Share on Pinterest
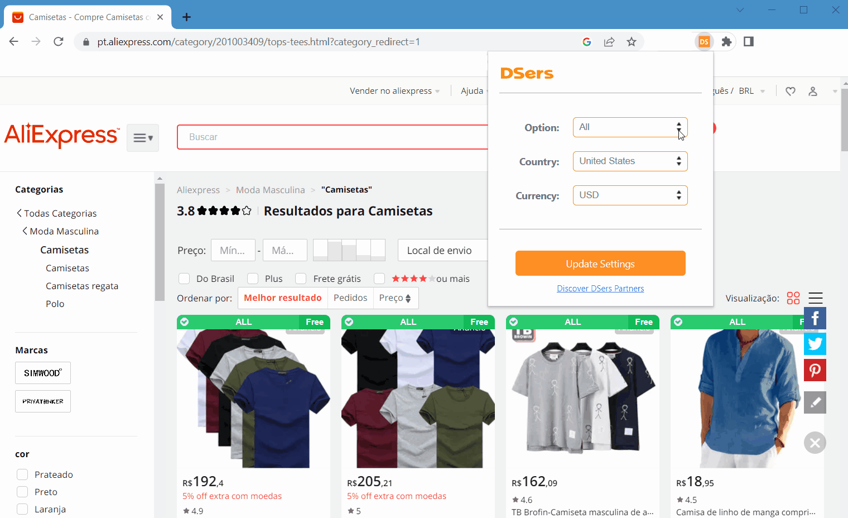 click(815, 370)
